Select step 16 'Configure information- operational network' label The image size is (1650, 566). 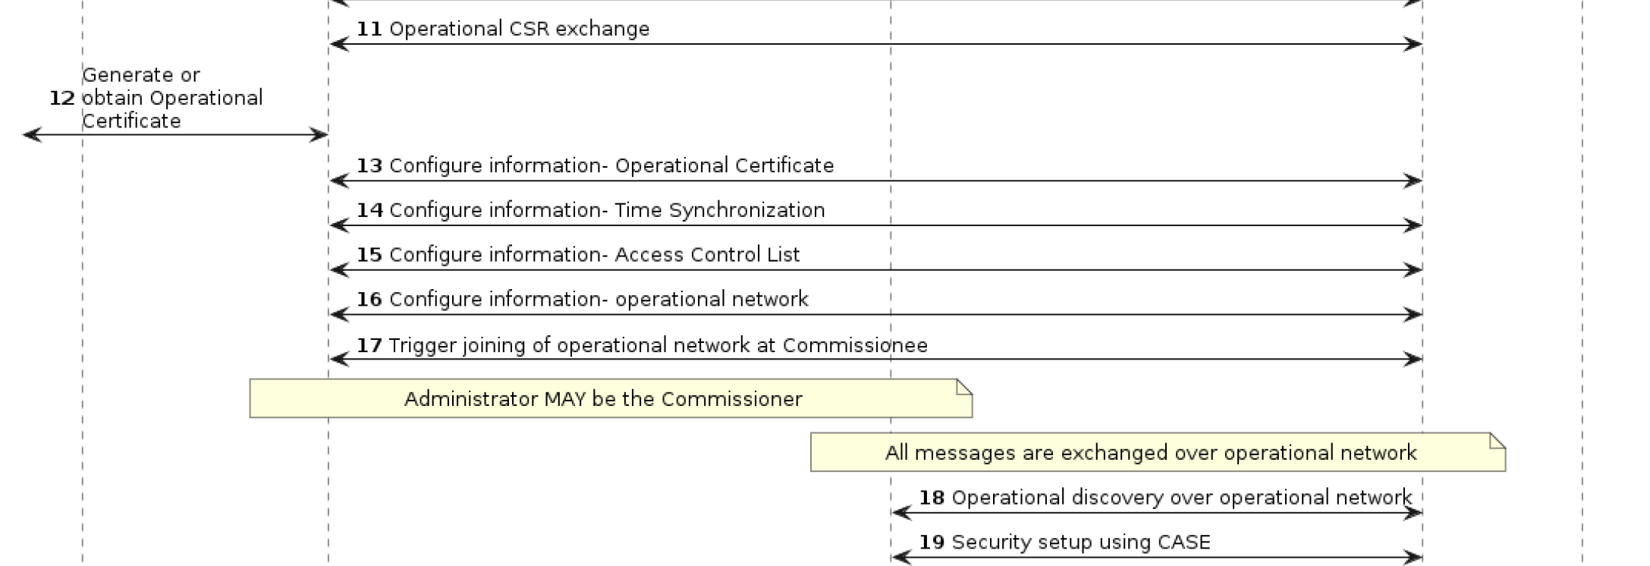click(598, 300)
